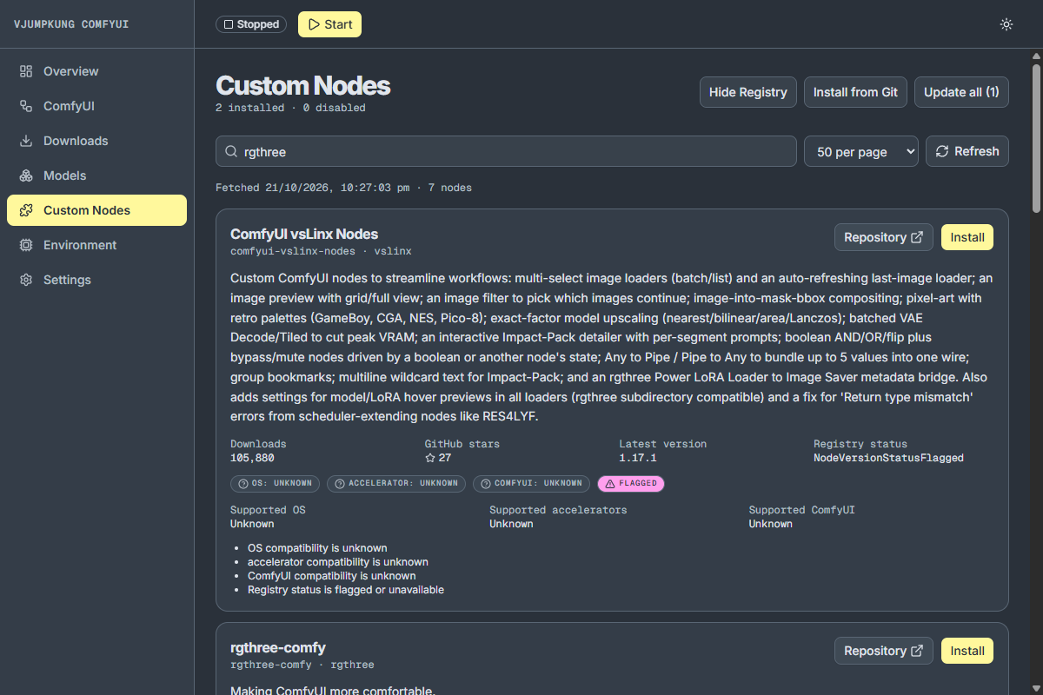
Task: Click the ComfyUI sidebar icon
Action: (x=26, y=106)
